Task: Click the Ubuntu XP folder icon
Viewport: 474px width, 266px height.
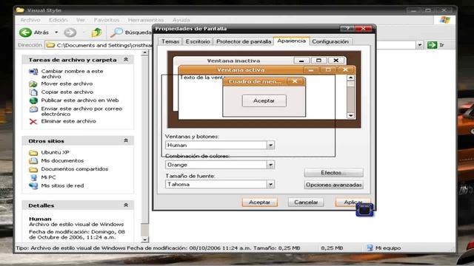Action: click(x=33, y=153)
